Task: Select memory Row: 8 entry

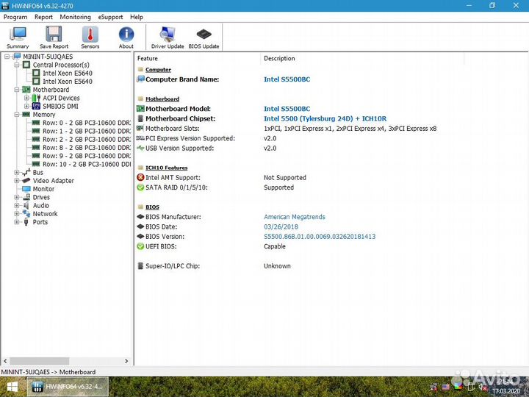Action: 87,148
